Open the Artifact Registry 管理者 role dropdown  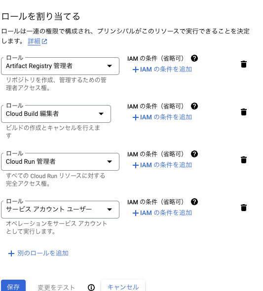pyautogui.click(x=60, y=66)
